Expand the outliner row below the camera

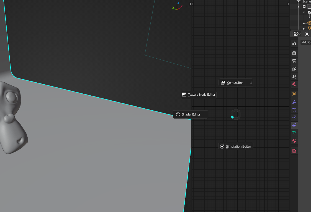pos(304,29)
